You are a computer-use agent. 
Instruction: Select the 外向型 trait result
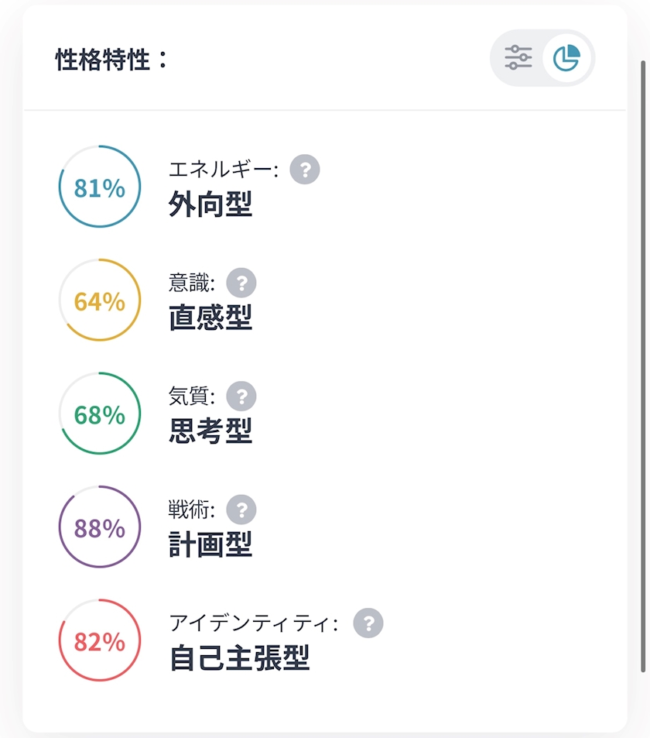click(210, 204)
